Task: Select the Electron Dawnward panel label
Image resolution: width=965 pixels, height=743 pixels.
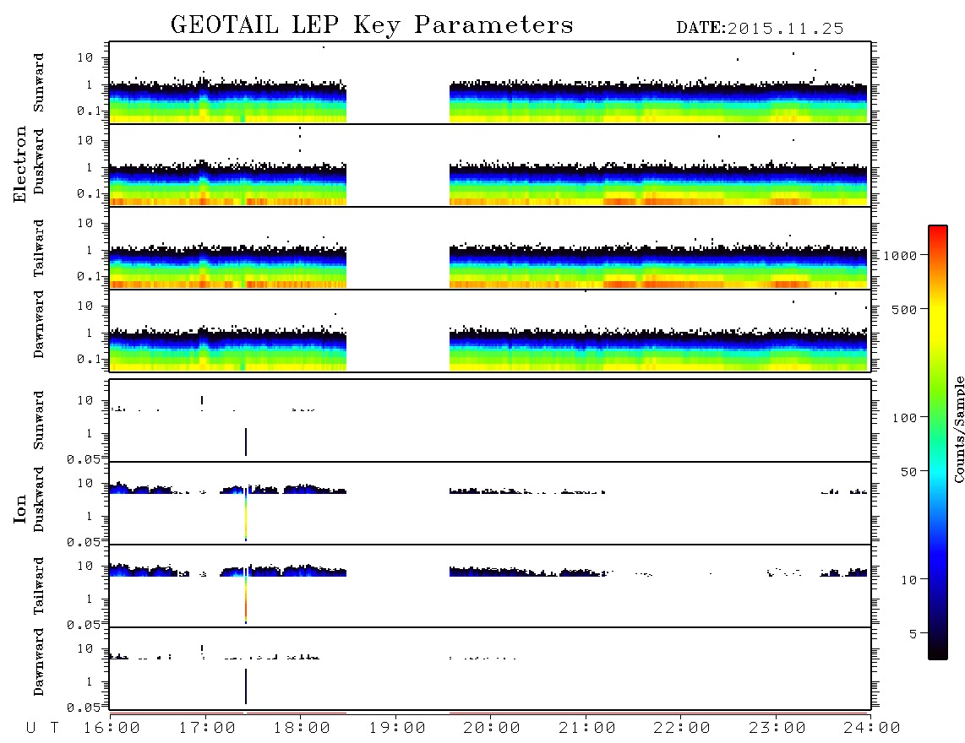Action: click(39, 324)
